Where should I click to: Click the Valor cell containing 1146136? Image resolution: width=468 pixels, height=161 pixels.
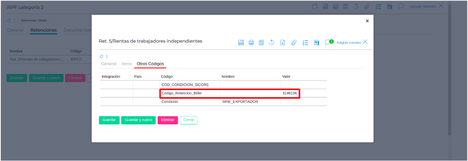click(x=290, y=93)
